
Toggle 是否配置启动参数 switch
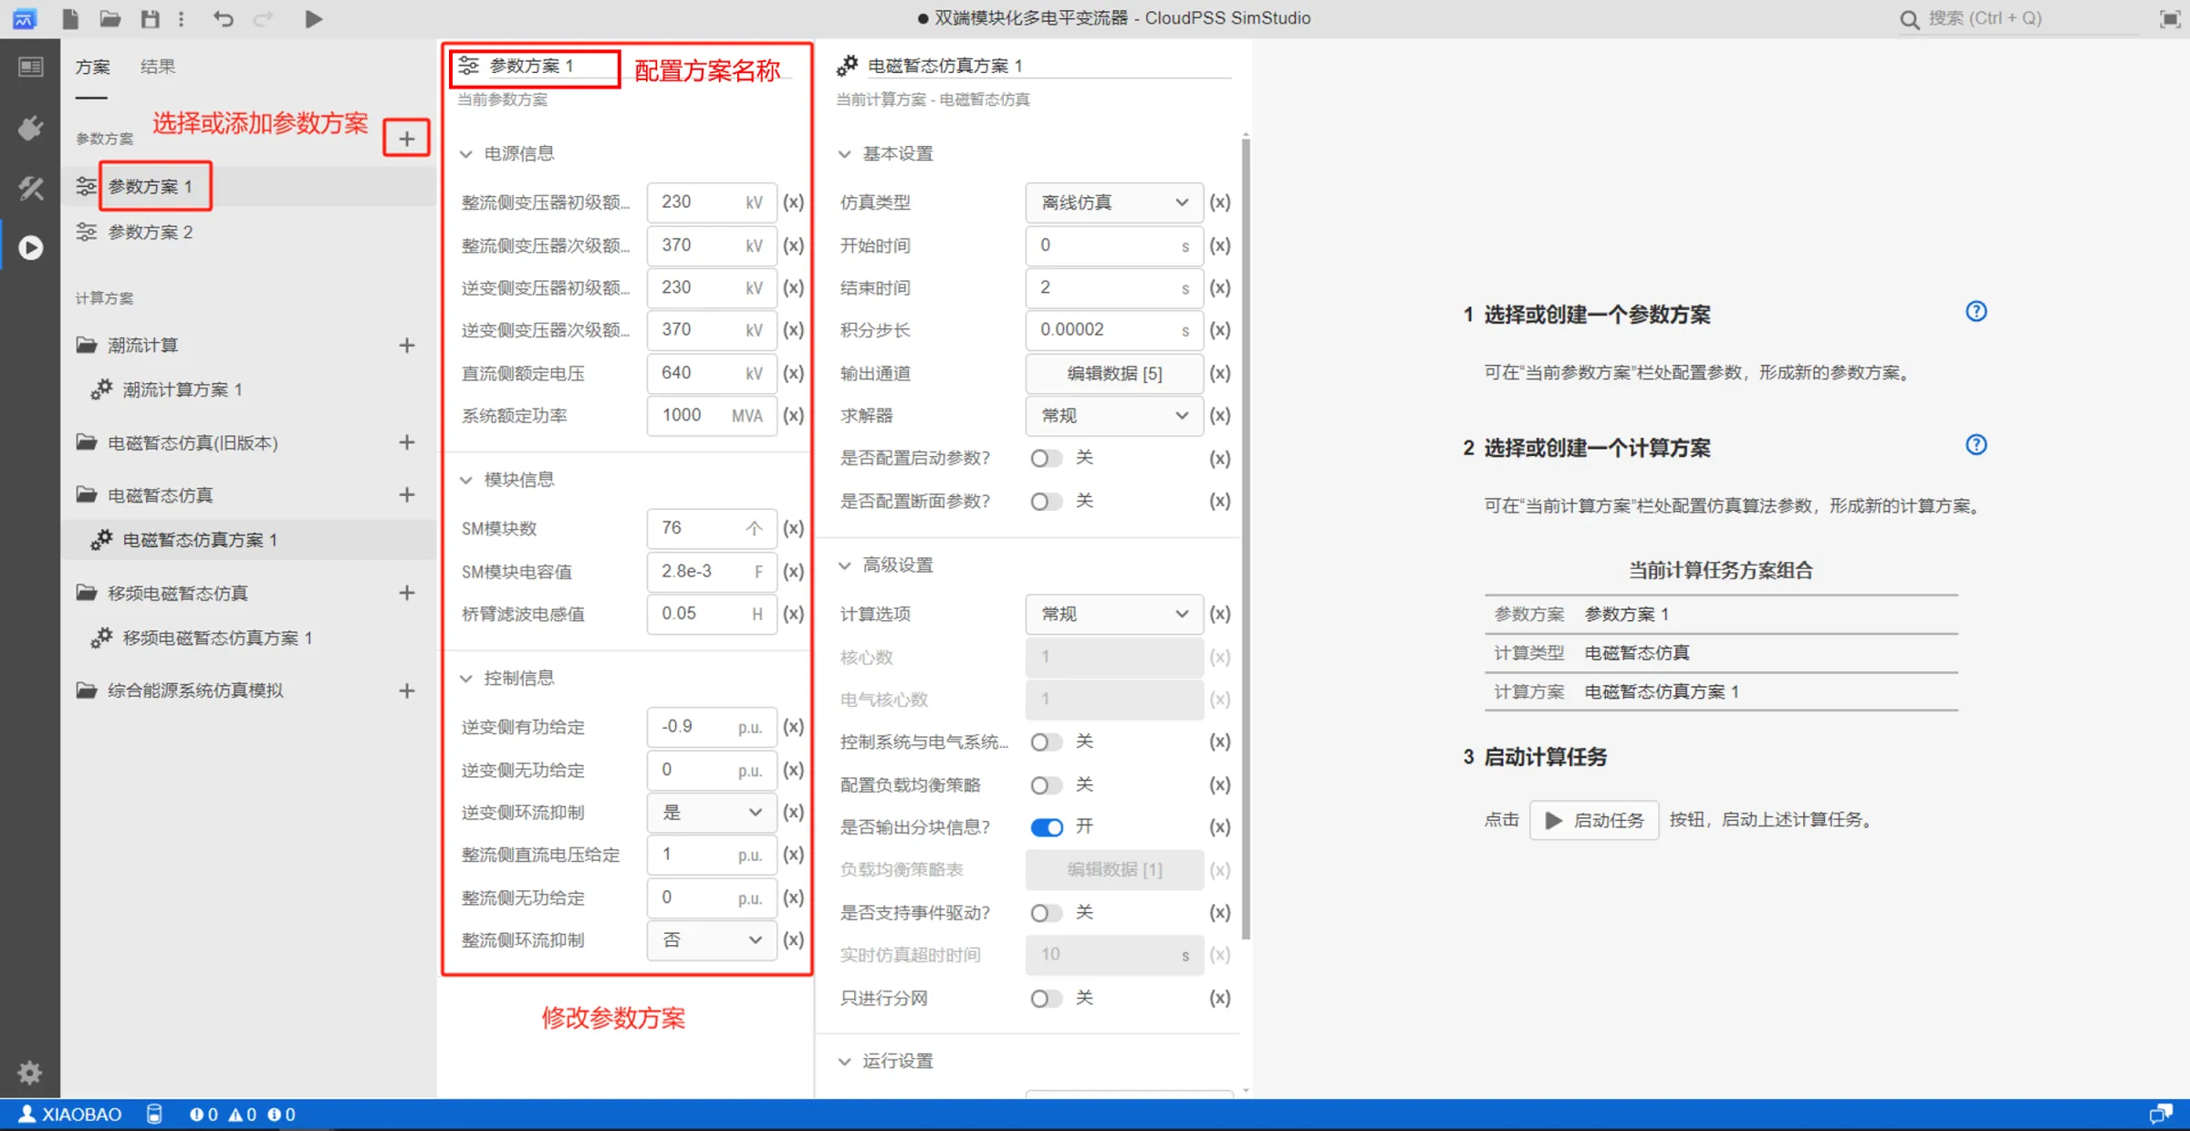click(1046, 458)
